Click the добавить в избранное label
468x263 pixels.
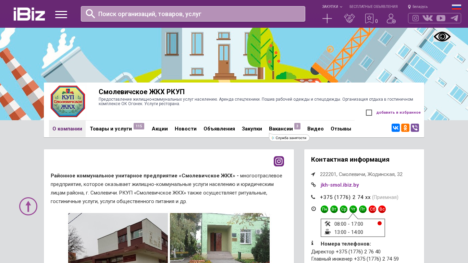point(398,113)
